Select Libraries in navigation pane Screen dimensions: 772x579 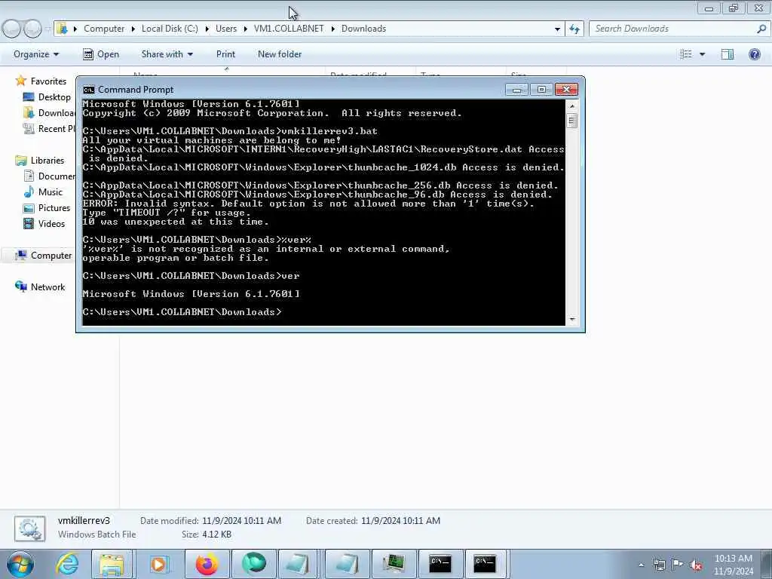[47, 161]
